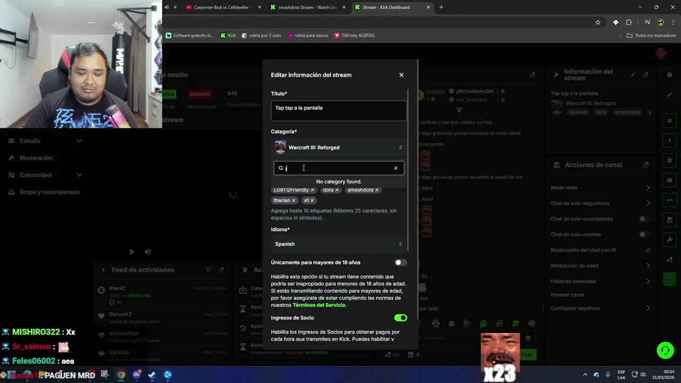Click the Título text field
Screen dimensions: 681x383
(x=339, y=111)
